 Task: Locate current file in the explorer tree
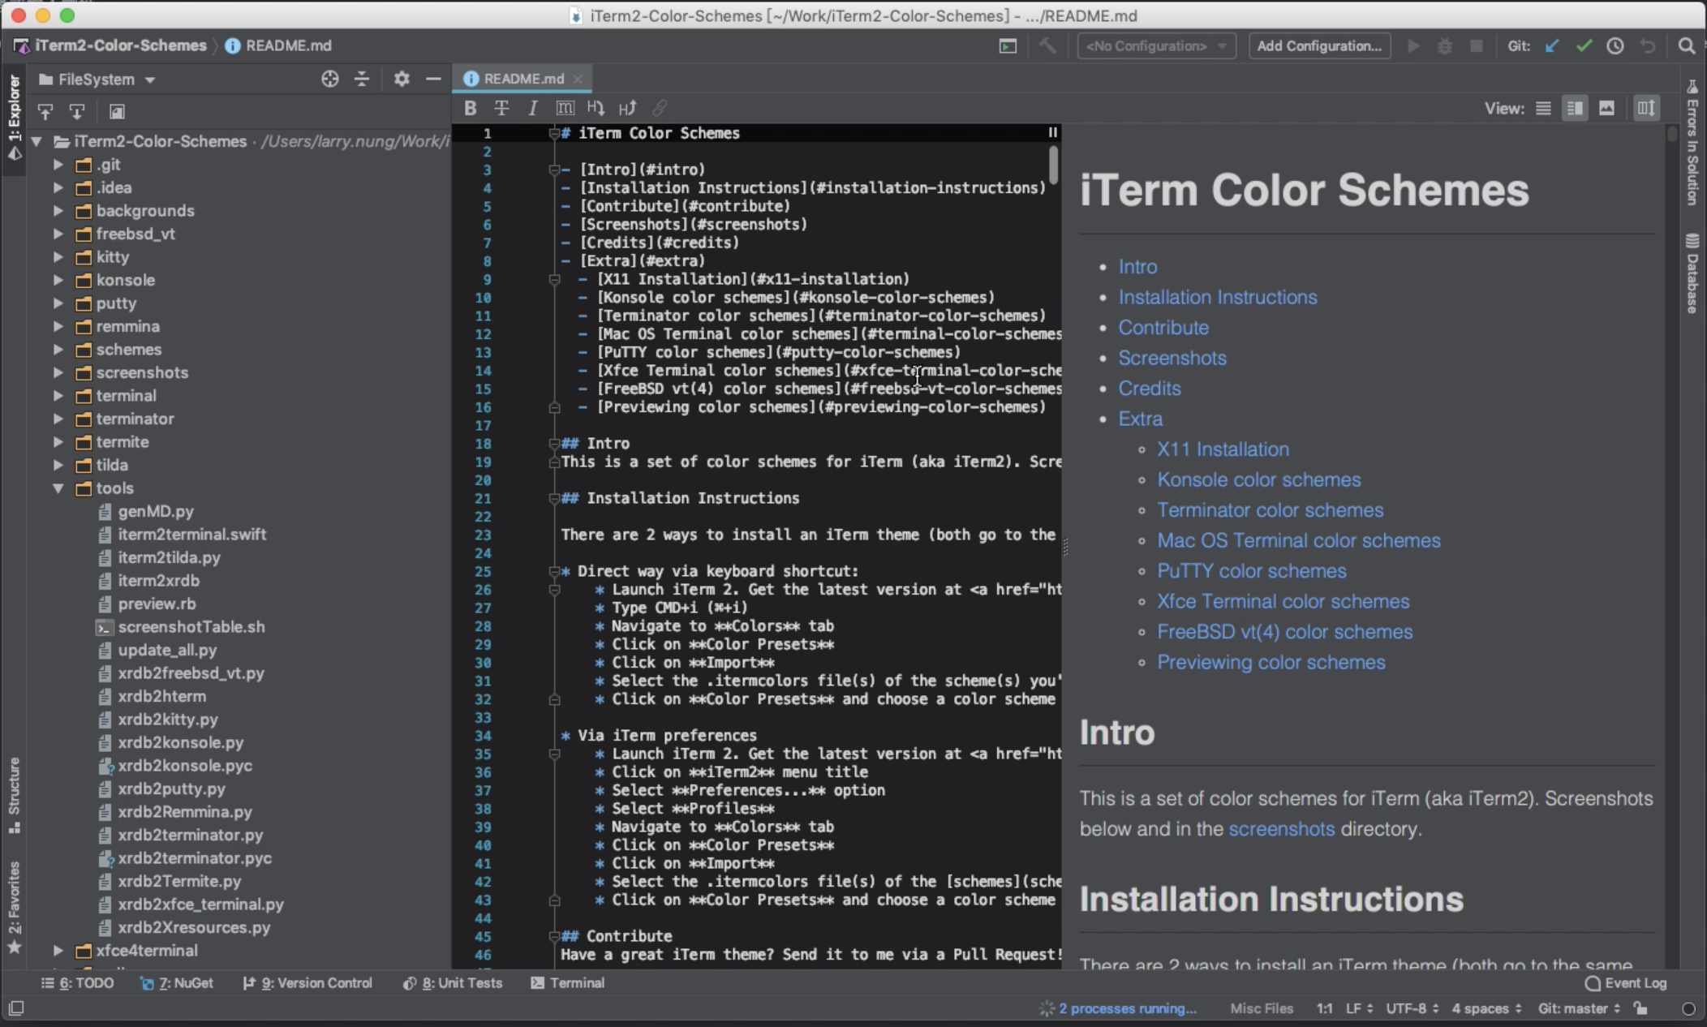[x=329, y=79]
